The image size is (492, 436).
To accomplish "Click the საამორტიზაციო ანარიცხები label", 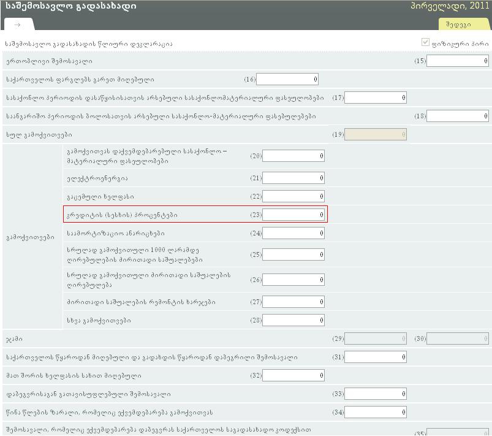I will 115,234.
